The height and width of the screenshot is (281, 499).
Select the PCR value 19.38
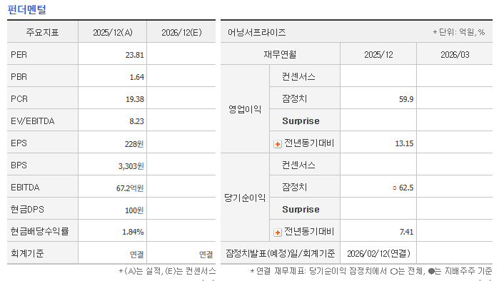pos(135,99)
